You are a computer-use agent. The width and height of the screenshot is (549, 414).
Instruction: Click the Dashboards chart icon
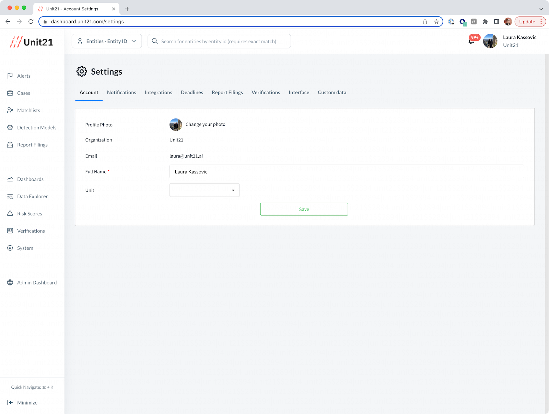[10, 179]
